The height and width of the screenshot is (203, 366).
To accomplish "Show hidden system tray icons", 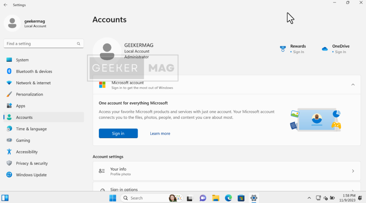I will pyautogui.click(x=309, y=198).
